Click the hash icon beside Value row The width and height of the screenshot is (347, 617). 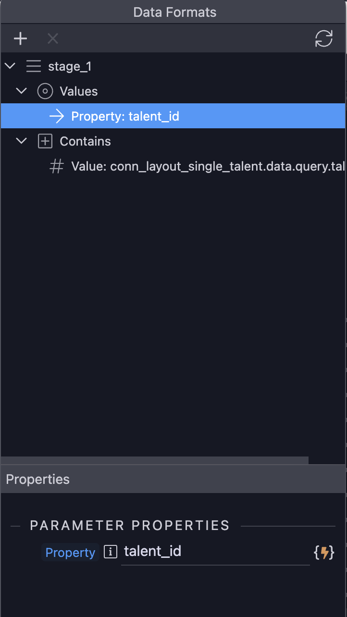[x=57, y=166]
